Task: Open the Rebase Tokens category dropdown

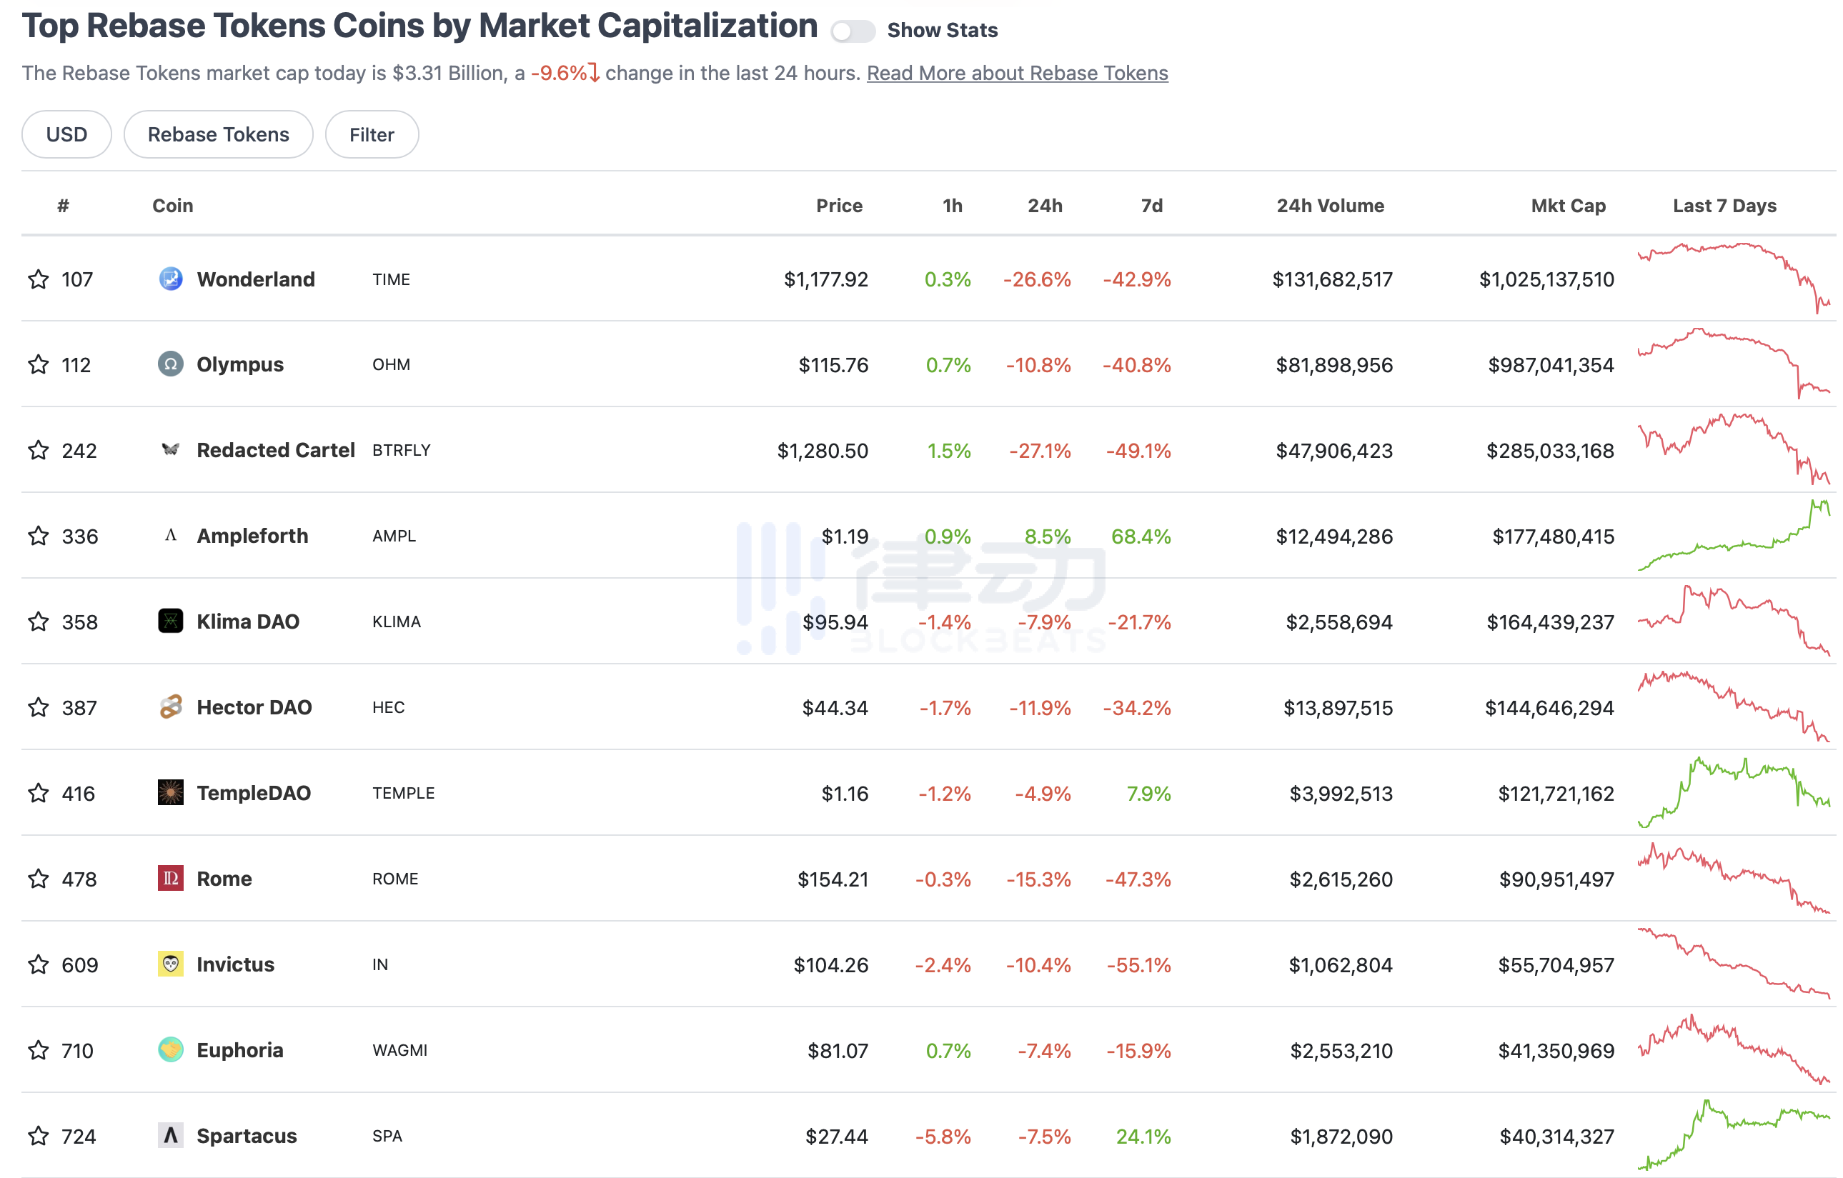Action: click(x=218, y=134)
